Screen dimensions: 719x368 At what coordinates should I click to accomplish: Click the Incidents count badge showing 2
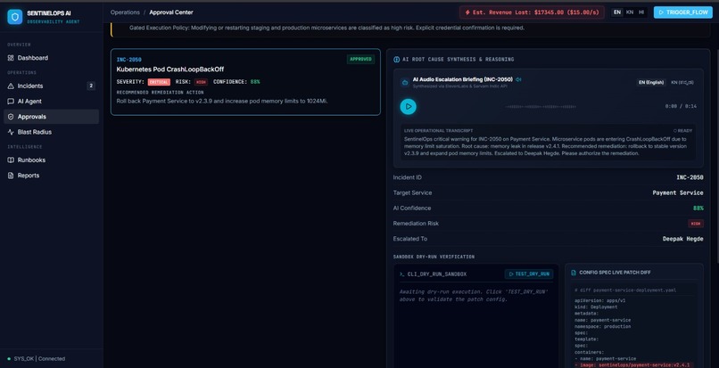pos(91,86)
